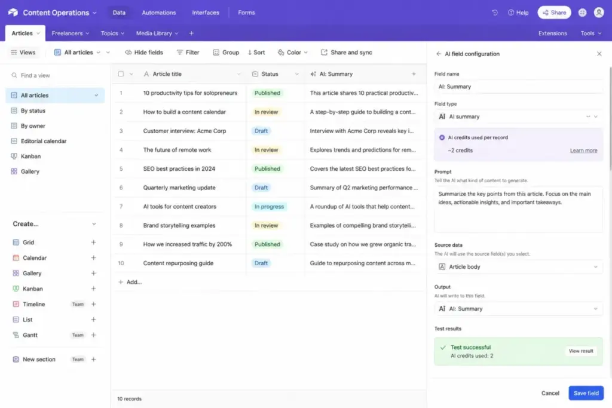612x408 pixels.
Task: Add a Timeline view with its plus
Action: pos(93,304)
